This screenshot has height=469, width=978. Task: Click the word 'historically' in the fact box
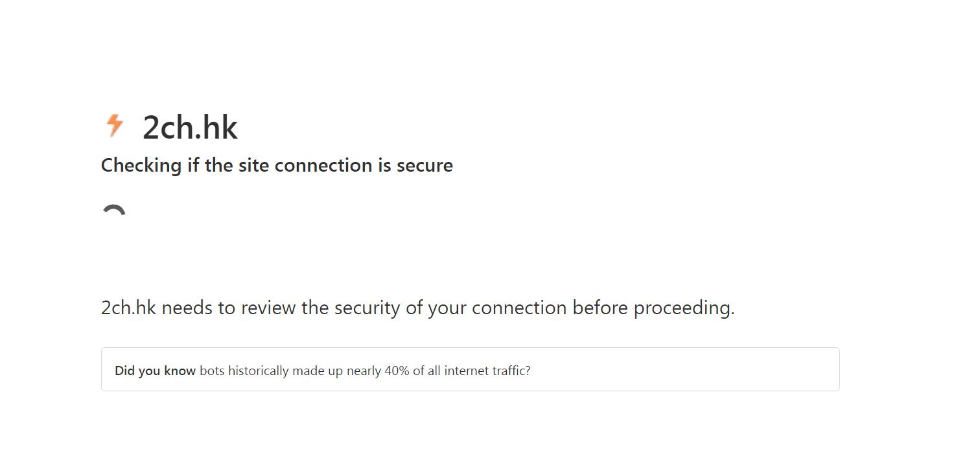(x=259, y=371)
